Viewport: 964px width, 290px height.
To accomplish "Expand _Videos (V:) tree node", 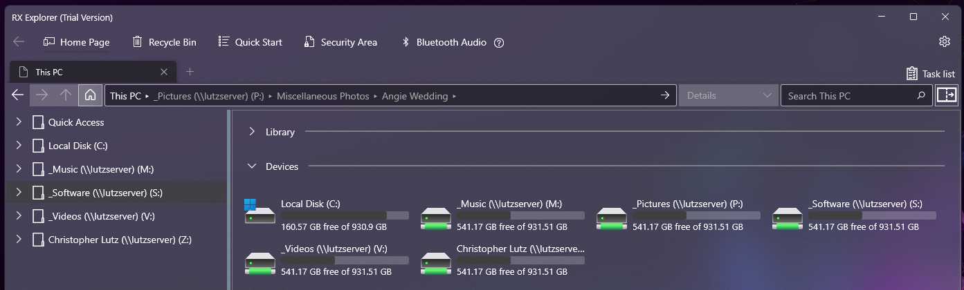I will click(x=19, y=216).
